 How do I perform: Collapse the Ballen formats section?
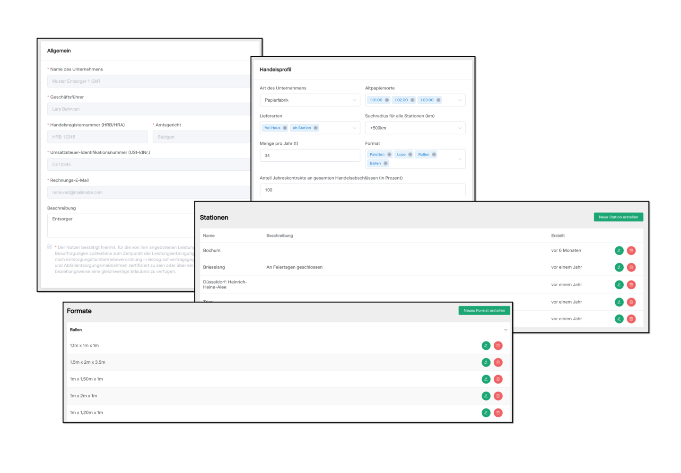(x=506, y=330)
